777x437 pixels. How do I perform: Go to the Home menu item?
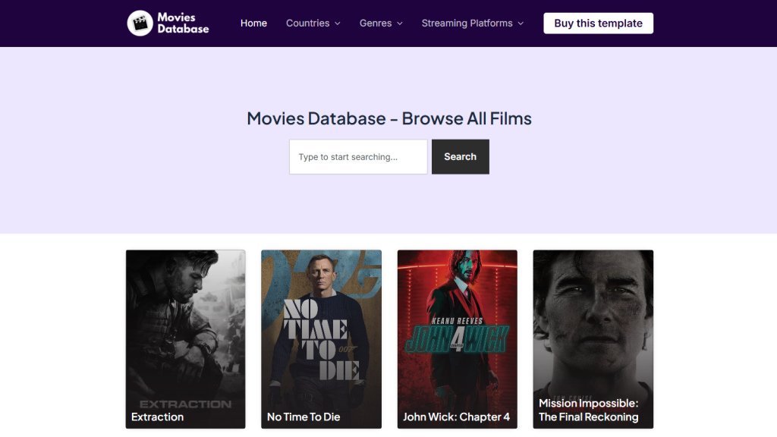tap(253, 24)
